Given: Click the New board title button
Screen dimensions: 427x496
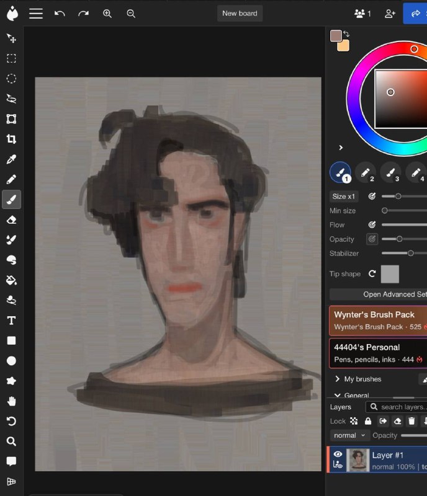Looking at the screenshot, I should tap(240, 13).
